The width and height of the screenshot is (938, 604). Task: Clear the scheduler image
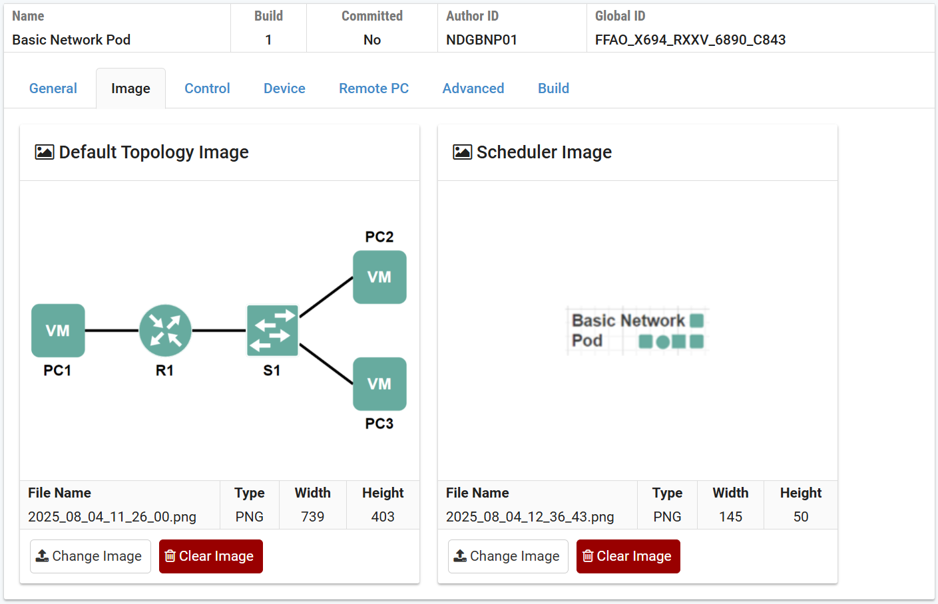pos(628,556)
